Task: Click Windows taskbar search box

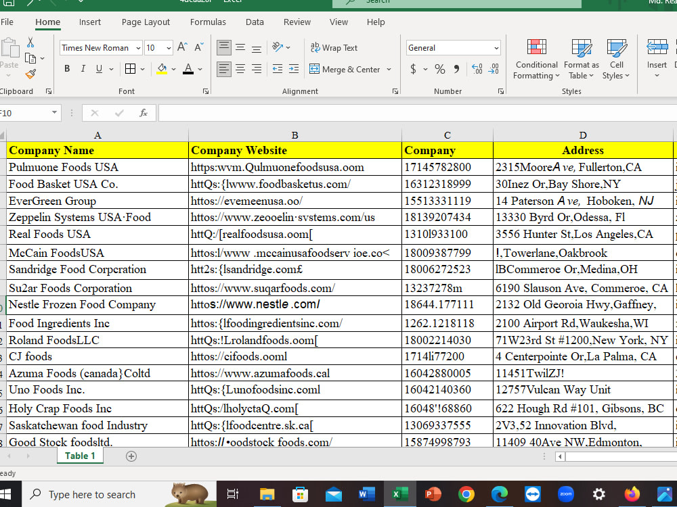Action: pos(119,494)
